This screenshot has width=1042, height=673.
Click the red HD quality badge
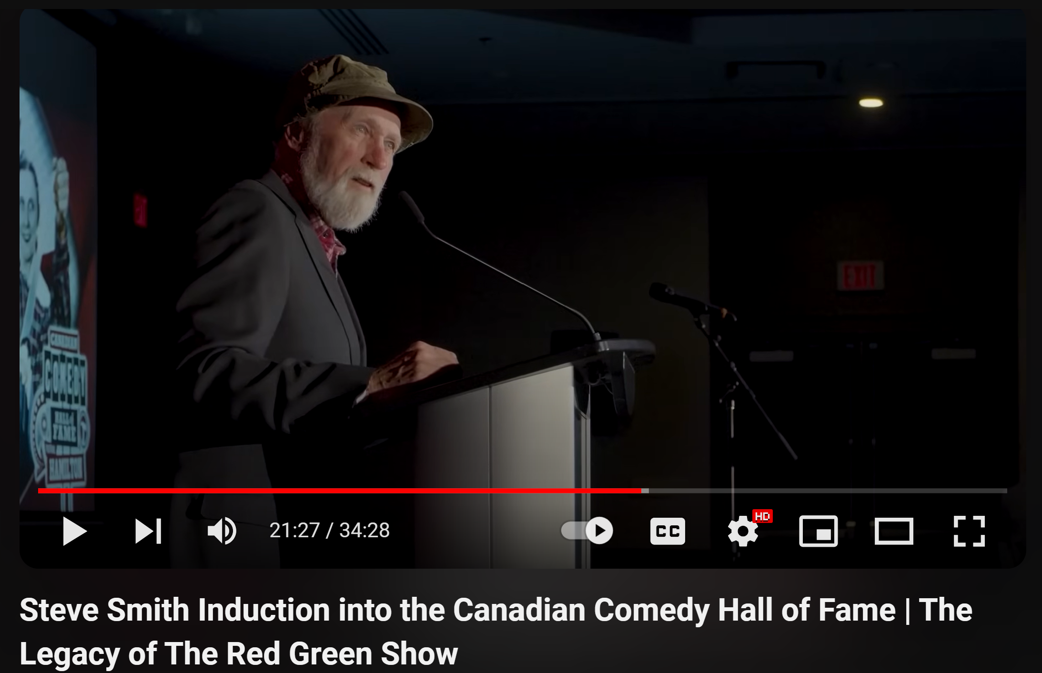[762, 516]
